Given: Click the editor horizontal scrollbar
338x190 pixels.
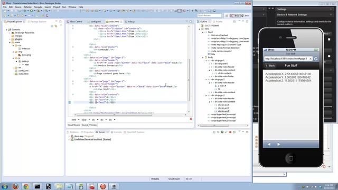Looking at the screenshot, I should [x=114, y=115].
